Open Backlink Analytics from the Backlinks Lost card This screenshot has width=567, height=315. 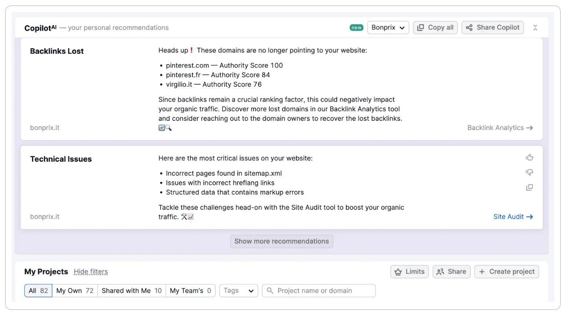coord(500,127)
